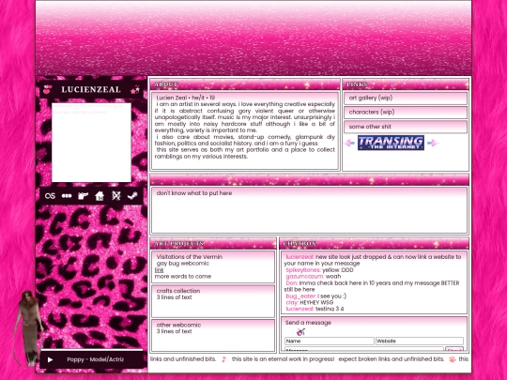The width and height of the screenshot is (507, 380).
Task: Click the Transing the Internet banner
Action: [x=391, y=143]
